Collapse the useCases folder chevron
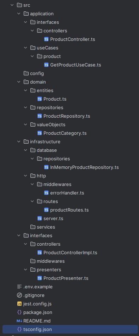 coord(25,48)
